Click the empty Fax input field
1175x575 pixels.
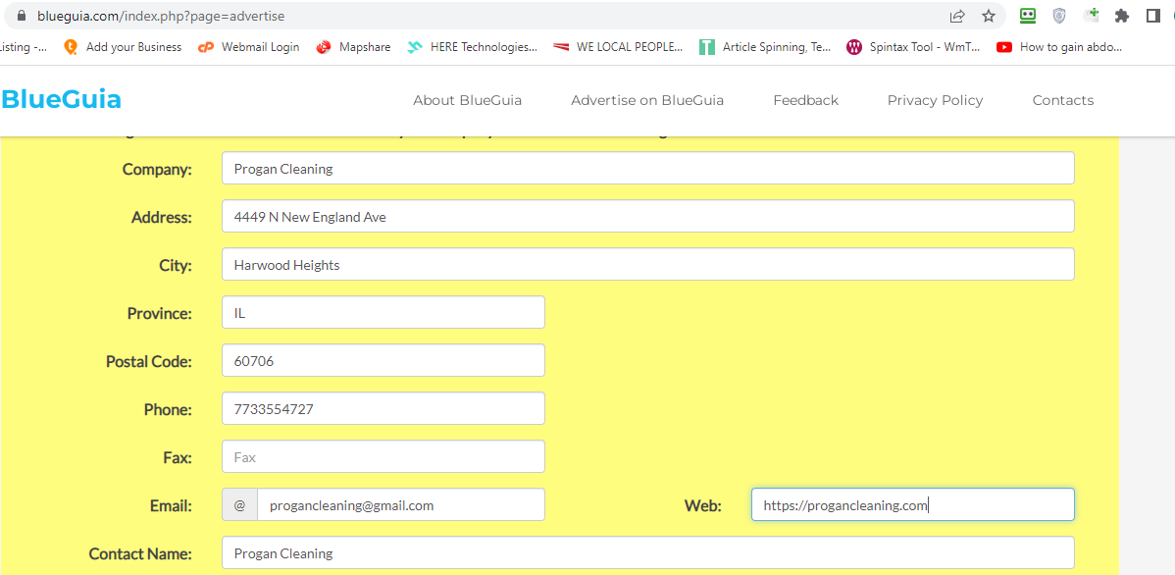coord(383,456)
